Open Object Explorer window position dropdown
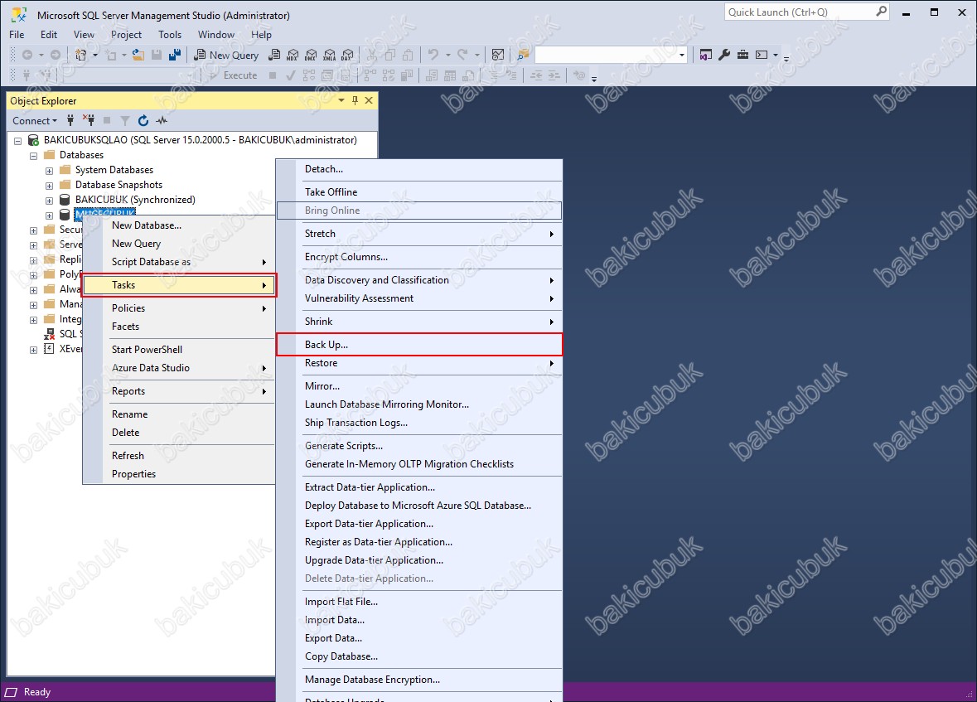 341,100
